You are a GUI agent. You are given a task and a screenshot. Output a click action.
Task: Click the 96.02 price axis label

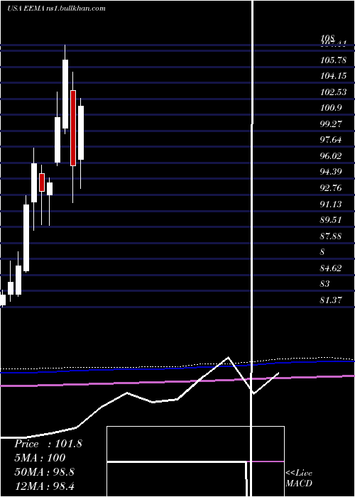click(x=331, y=155)
